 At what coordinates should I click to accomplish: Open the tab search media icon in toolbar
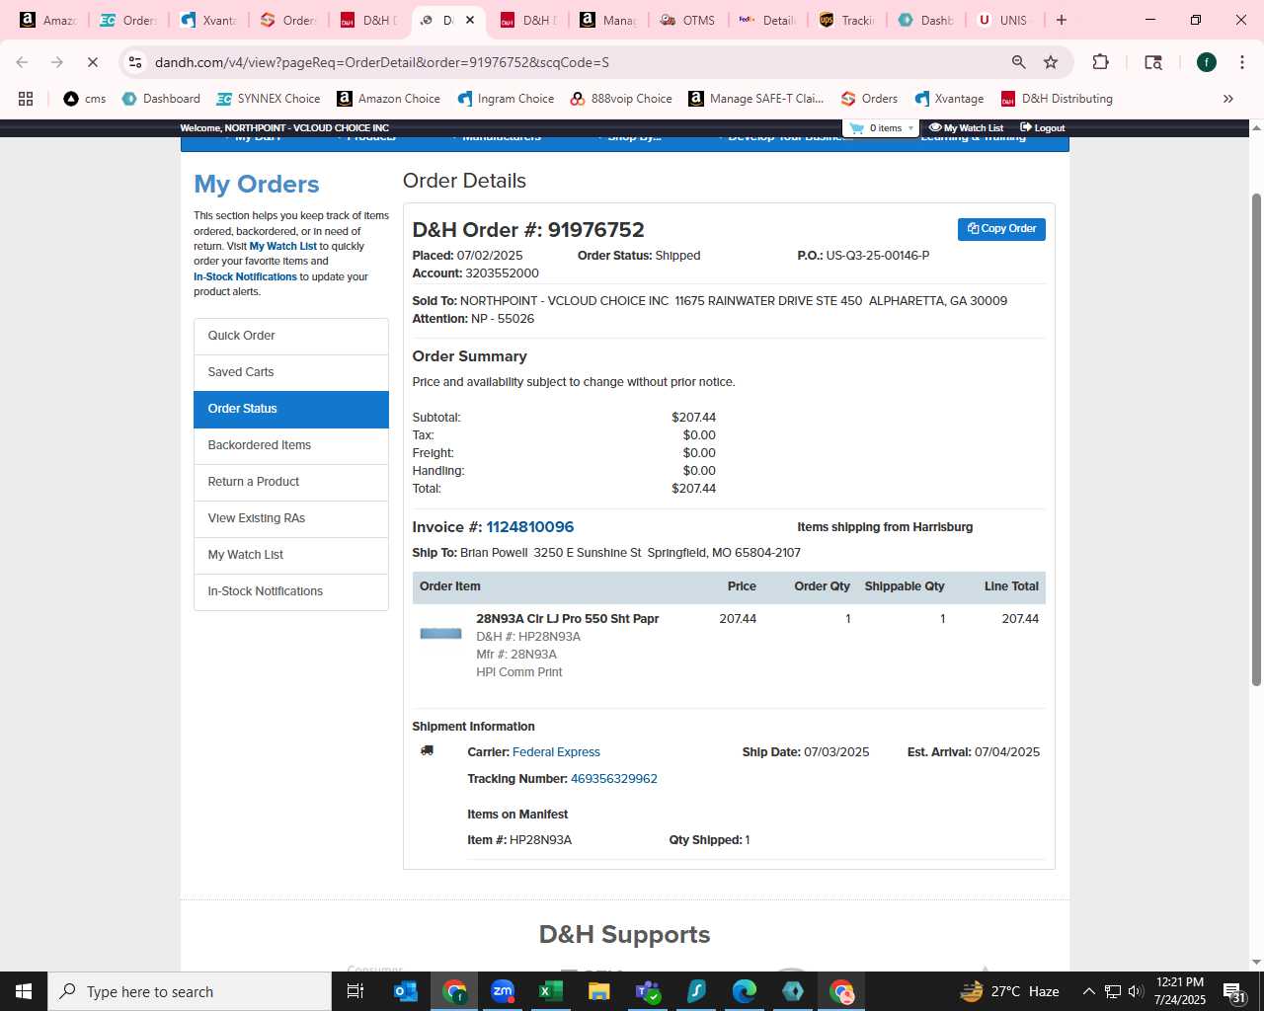(1153, 62)
